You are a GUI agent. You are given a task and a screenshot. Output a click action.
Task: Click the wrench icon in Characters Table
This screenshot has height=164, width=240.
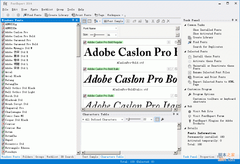pyautogui.click(x=162, y=119)
